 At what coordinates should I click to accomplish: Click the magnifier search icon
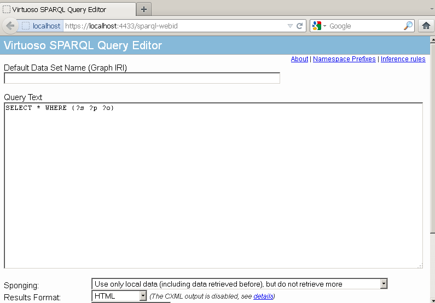pyautogui.click(x=408, y=26)
